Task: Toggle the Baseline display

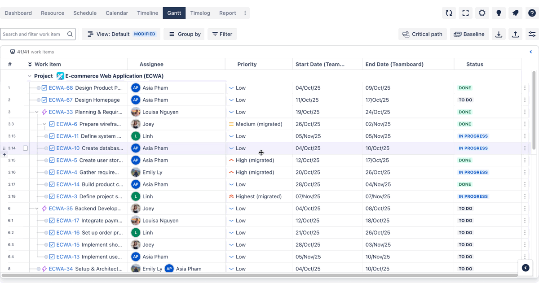Action: pos(469,34)
